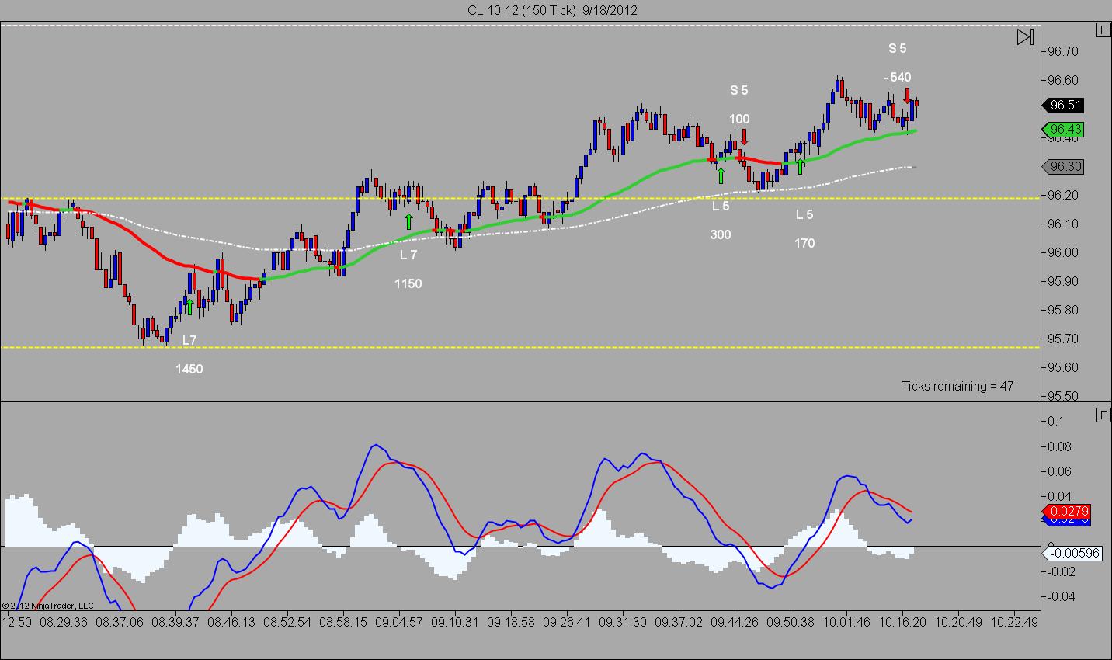1112x660 pixels.
Task: Click the 09:50:38 time axis label
Action: (791, 622)
